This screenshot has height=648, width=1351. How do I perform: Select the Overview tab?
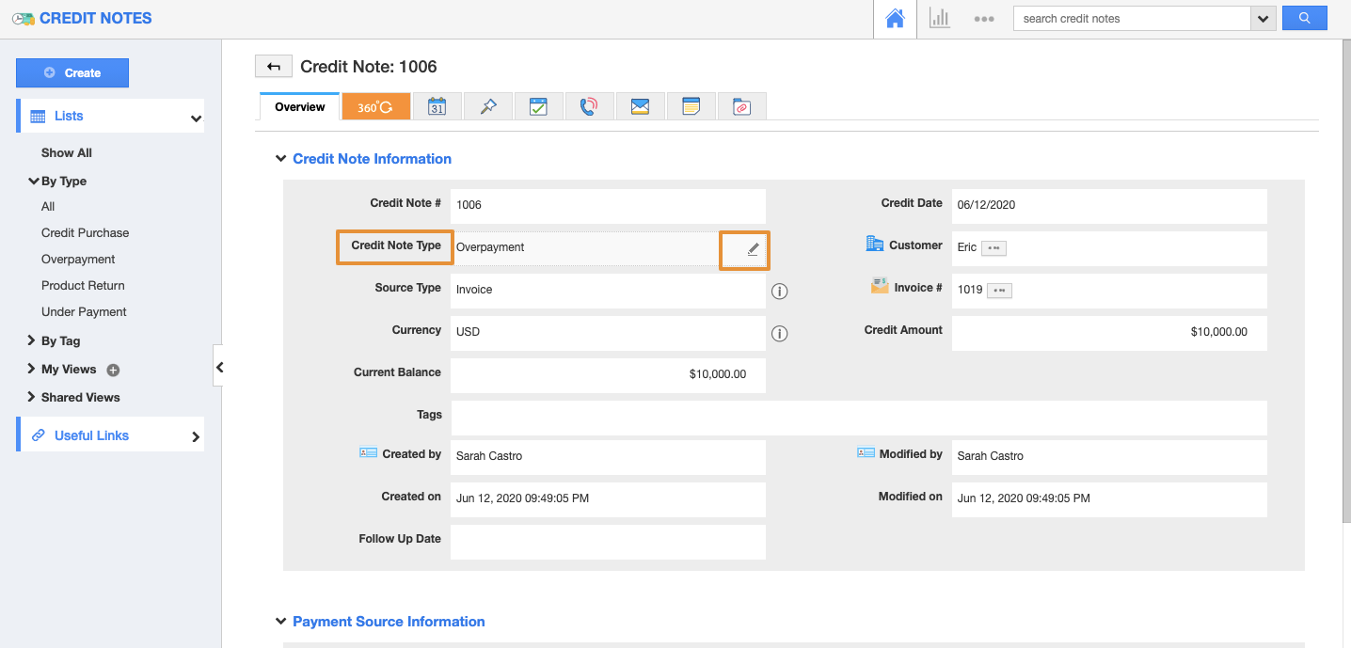point(299,107)
